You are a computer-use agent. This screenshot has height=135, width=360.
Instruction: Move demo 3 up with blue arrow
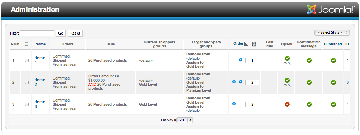(x=234, y=104)
